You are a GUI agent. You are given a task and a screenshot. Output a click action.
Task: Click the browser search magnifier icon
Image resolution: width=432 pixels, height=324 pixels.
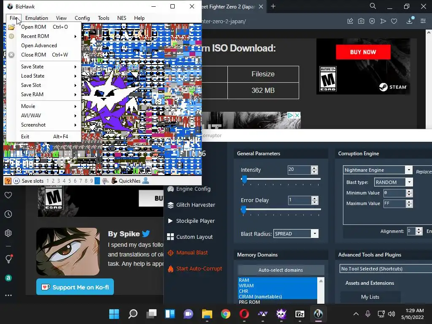[x=373, y=6]
